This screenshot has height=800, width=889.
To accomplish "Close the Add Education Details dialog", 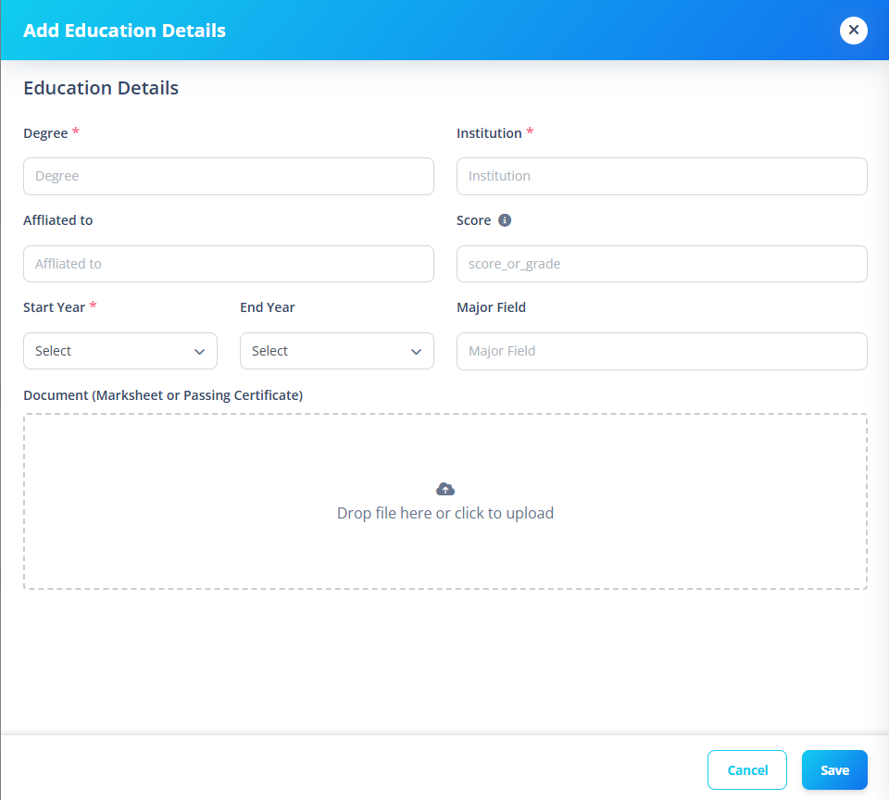I will (x=853, y=30).
